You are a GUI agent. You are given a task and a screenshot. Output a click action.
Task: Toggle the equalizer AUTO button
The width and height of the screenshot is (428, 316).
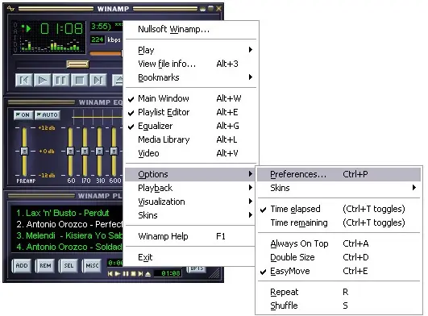(x=48, y=115)
